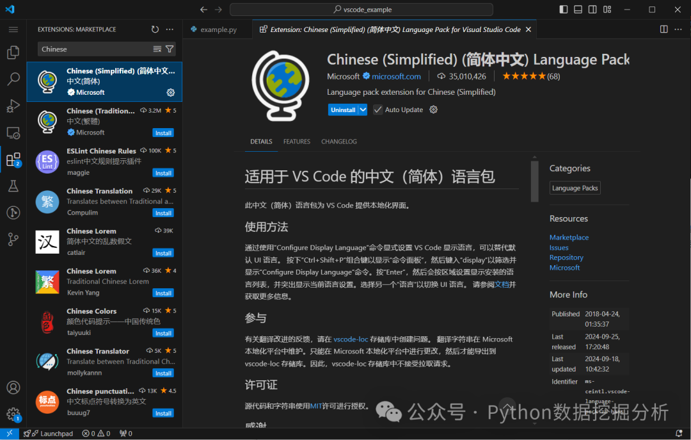Viewport: 691px width, 440px height.
Task: Open the Accounts icon
Action: [x=13, y=387]
